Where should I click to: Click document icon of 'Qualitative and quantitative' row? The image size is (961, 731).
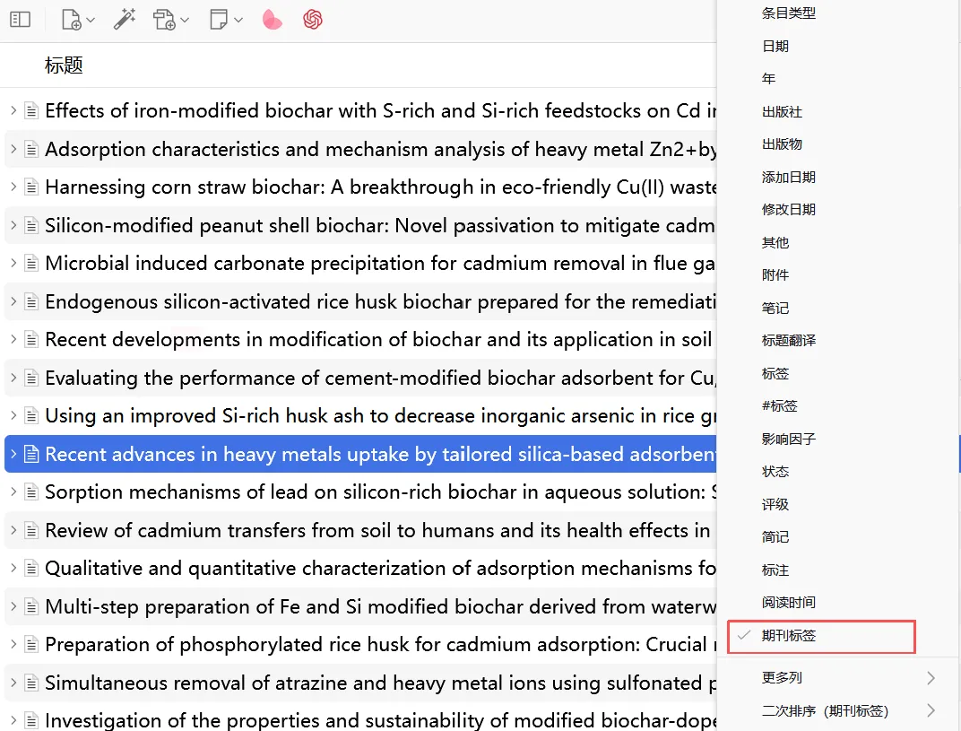31,569
